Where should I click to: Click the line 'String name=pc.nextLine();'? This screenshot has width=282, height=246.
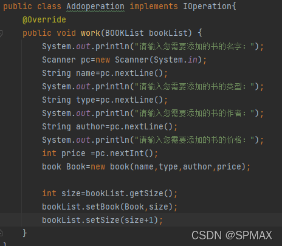click(x=105, y=73)
